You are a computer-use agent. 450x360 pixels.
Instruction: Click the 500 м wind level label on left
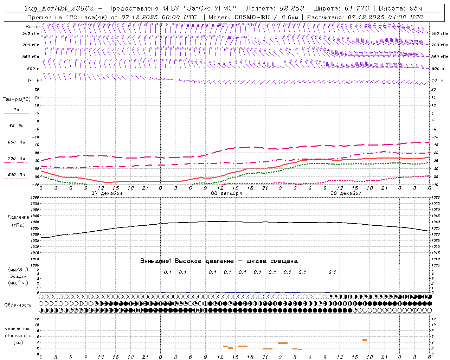click(34, 69)
